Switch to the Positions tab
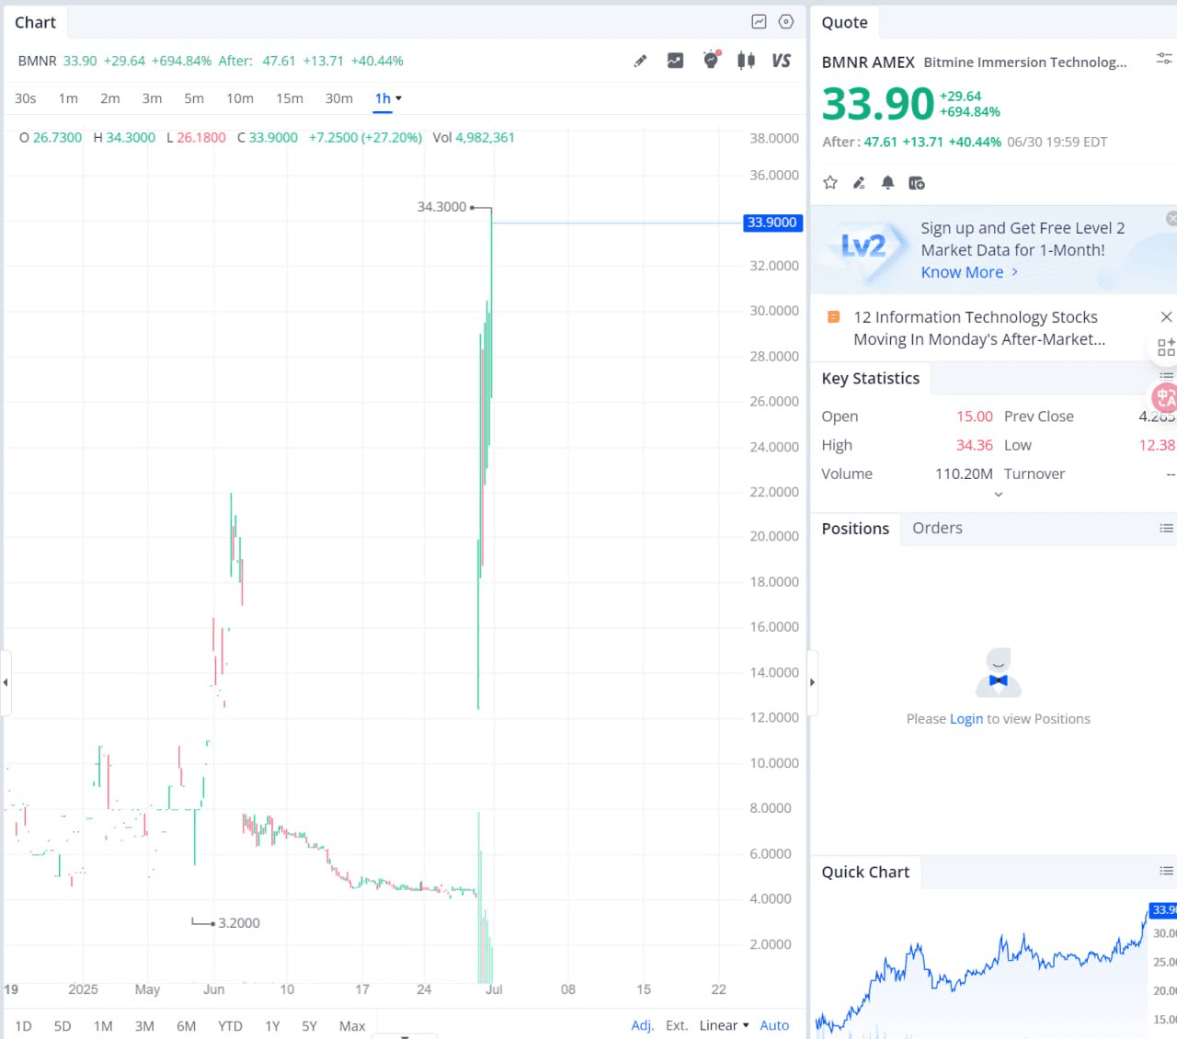Viewport: 1177px width, 1039px height. pos(855,529)
